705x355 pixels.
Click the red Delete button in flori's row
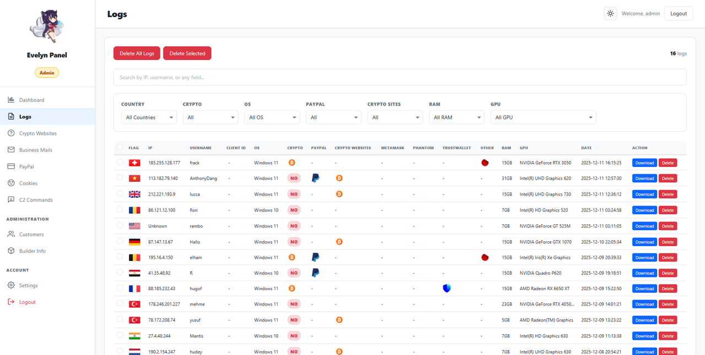(x=668, y=210)
